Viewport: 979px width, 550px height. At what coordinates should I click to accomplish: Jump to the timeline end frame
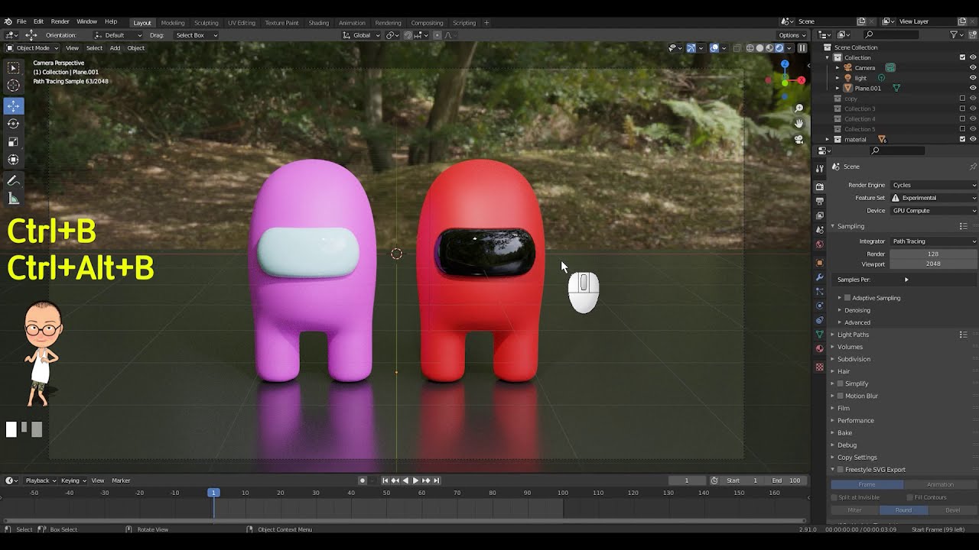436,480
